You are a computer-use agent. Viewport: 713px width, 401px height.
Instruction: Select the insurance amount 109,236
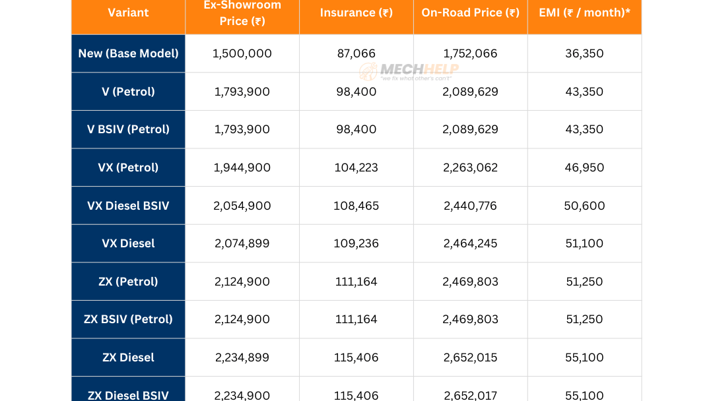point(356,243)
